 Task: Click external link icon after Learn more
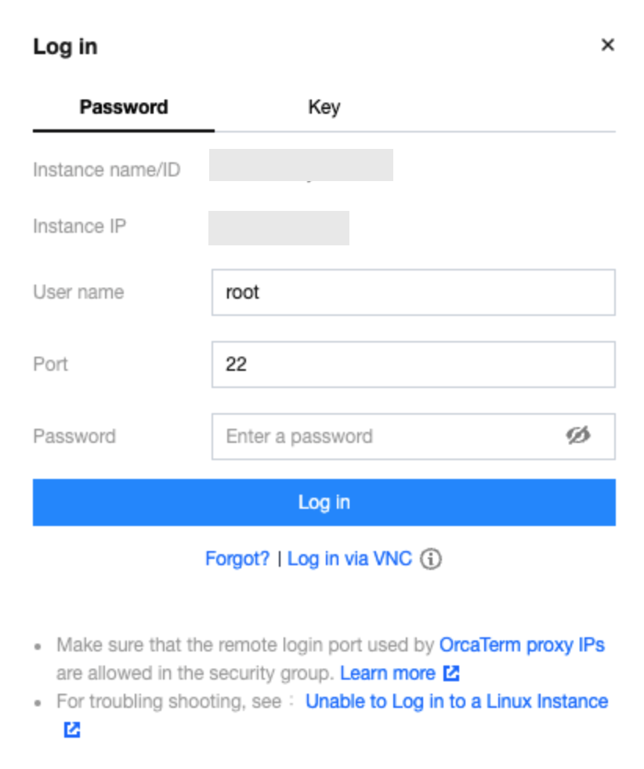(x=451, y=673)
